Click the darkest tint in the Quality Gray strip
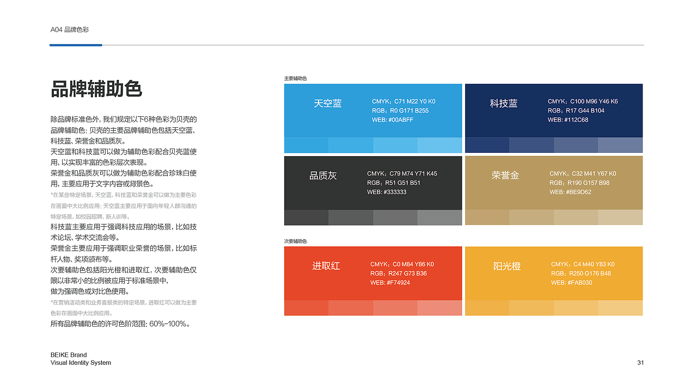Image resolution: width=697 pixels, height=392 pixels. pyautogui.click(x=305, y=218)
